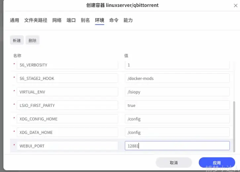
Task: Click the 删除 button
Action: 32,41
